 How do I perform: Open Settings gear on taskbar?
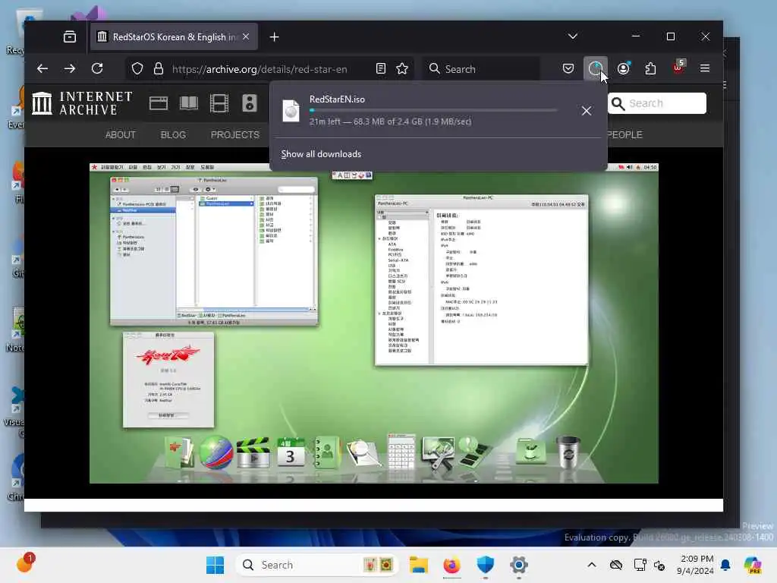pos(519,565)
